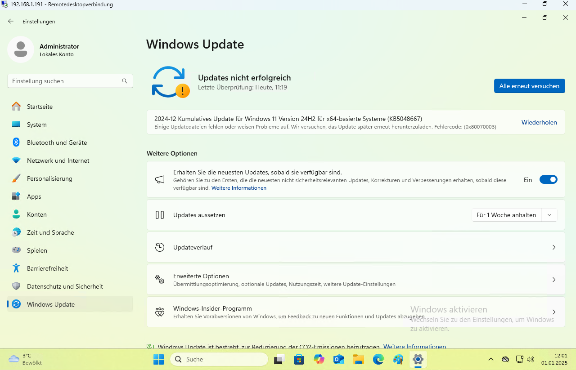Click the Bluetooth und Geräte icon

point(16,143)
